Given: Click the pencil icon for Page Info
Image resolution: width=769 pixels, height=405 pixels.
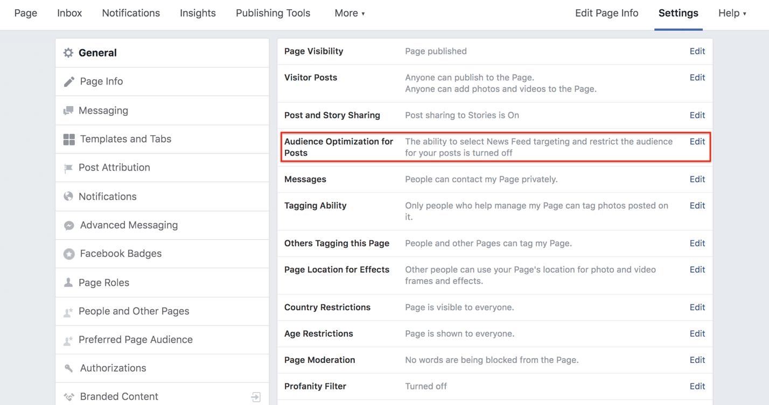Looking at the screenshot, I should point(69,82).
